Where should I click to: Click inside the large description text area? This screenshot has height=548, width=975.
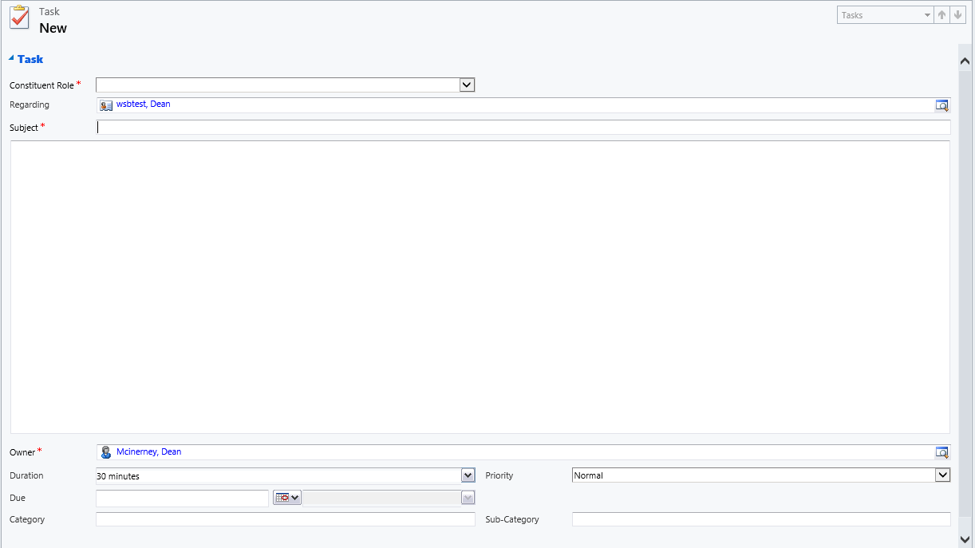pyautogui.click(x=480, y=287)
